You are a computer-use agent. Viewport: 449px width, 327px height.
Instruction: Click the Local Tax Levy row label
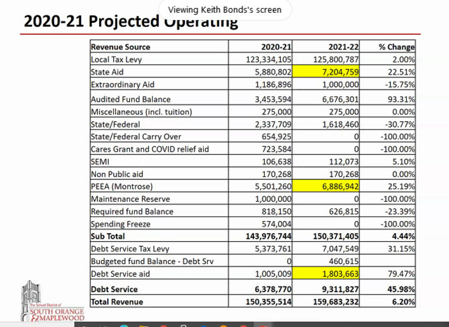pyautogui.click(x=116, y=59)
